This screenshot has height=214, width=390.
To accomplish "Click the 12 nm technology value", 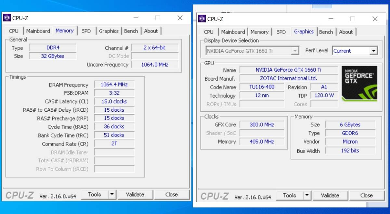I will pyautogui.click(x=262, y=95).
